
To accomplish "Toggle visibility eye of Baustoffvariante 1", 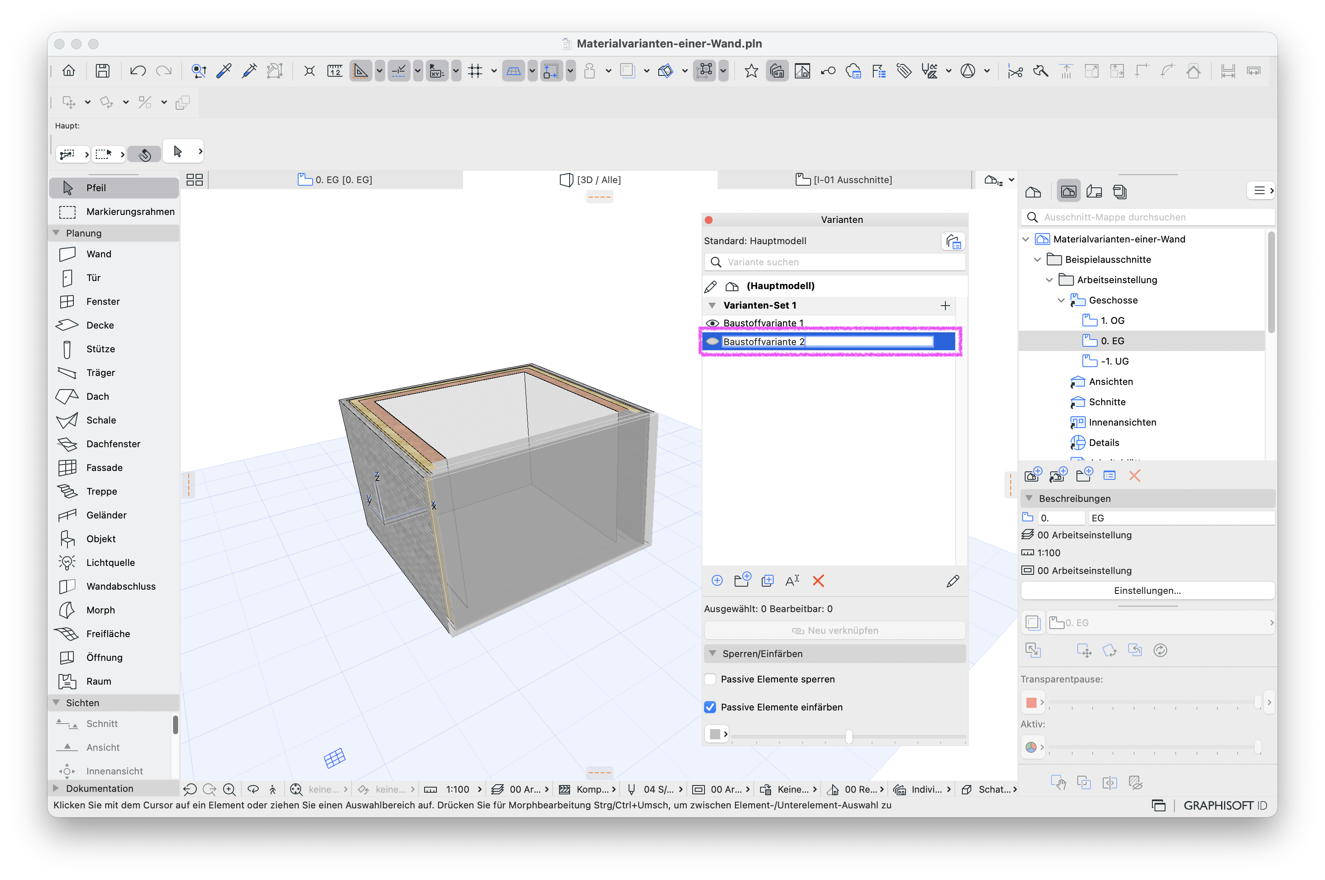I will 713,323.
